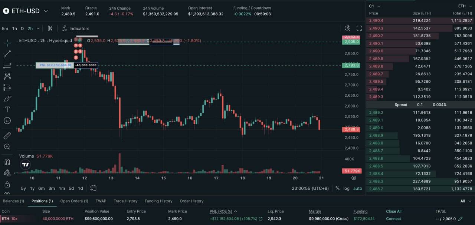Open the candlestick chart style selector
The height and width of the screenshot is (225, 475).
pos(50,29)
